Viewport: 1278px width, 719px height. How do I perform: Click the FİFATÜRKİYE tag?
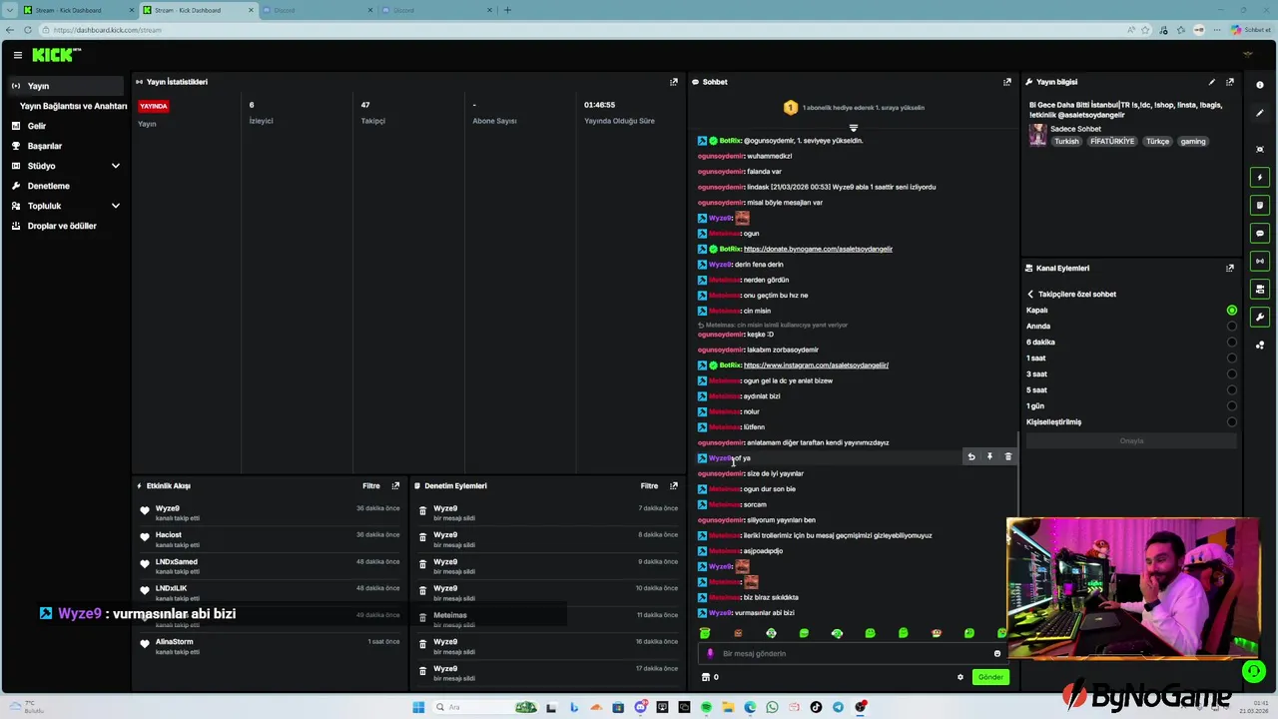click(1112, 142)
